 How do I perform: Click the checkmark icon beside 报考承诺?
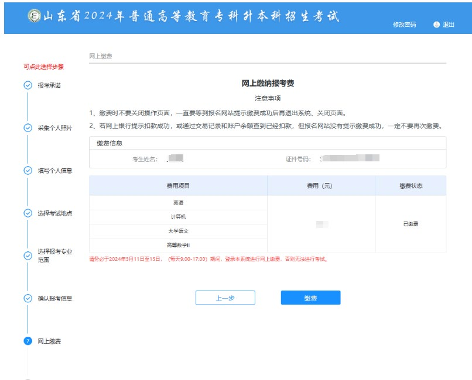(x=28, y=85)
